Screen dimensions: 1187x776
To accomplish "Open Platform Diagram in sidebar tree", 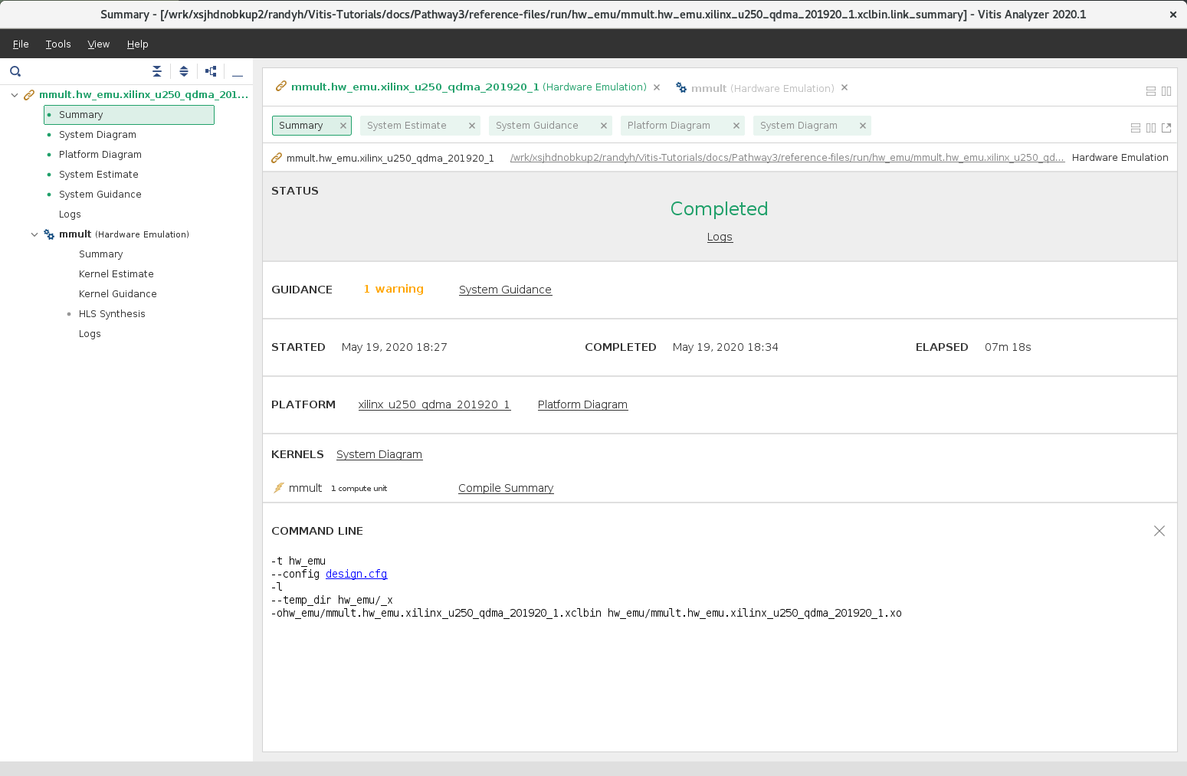I will point(100,155).
